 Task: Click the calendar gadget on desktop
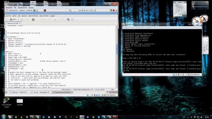[x=205, y=45]
